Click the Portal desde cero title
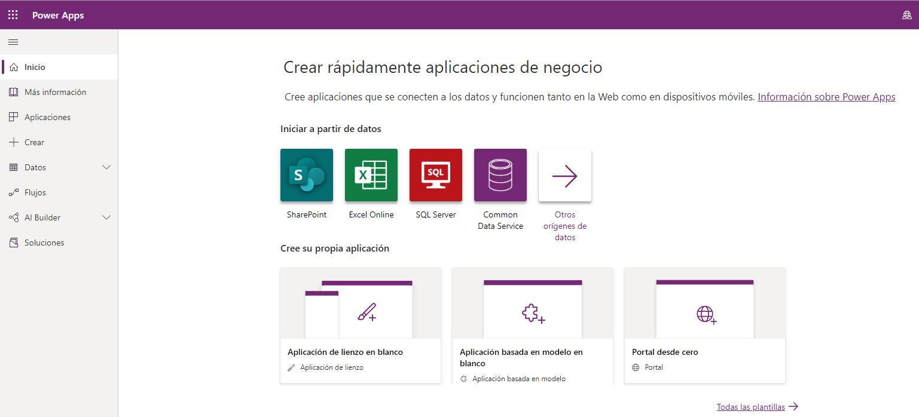The height and width of the screenshot is (417, 919). (665, 352)
